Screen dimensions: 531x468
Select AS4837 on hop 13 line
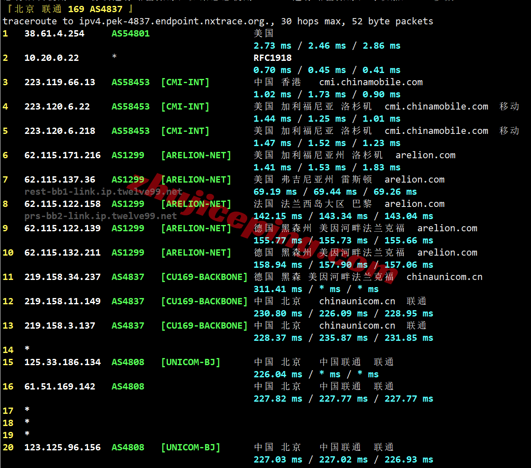[128, 326]
